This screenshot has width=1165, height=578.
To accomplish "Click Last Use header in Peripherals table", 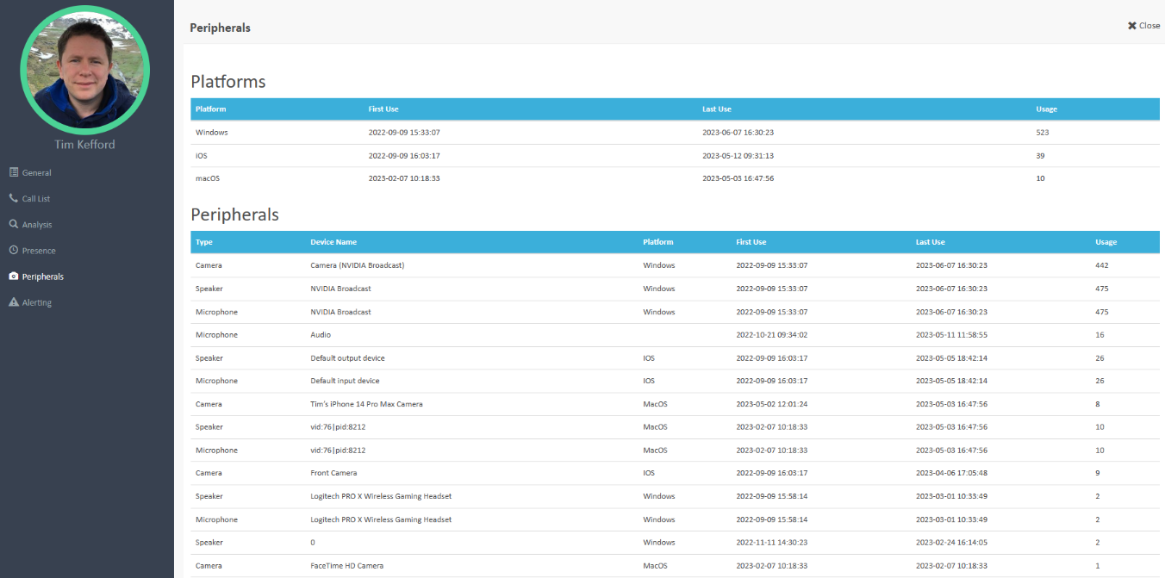I will click(931, 242).
